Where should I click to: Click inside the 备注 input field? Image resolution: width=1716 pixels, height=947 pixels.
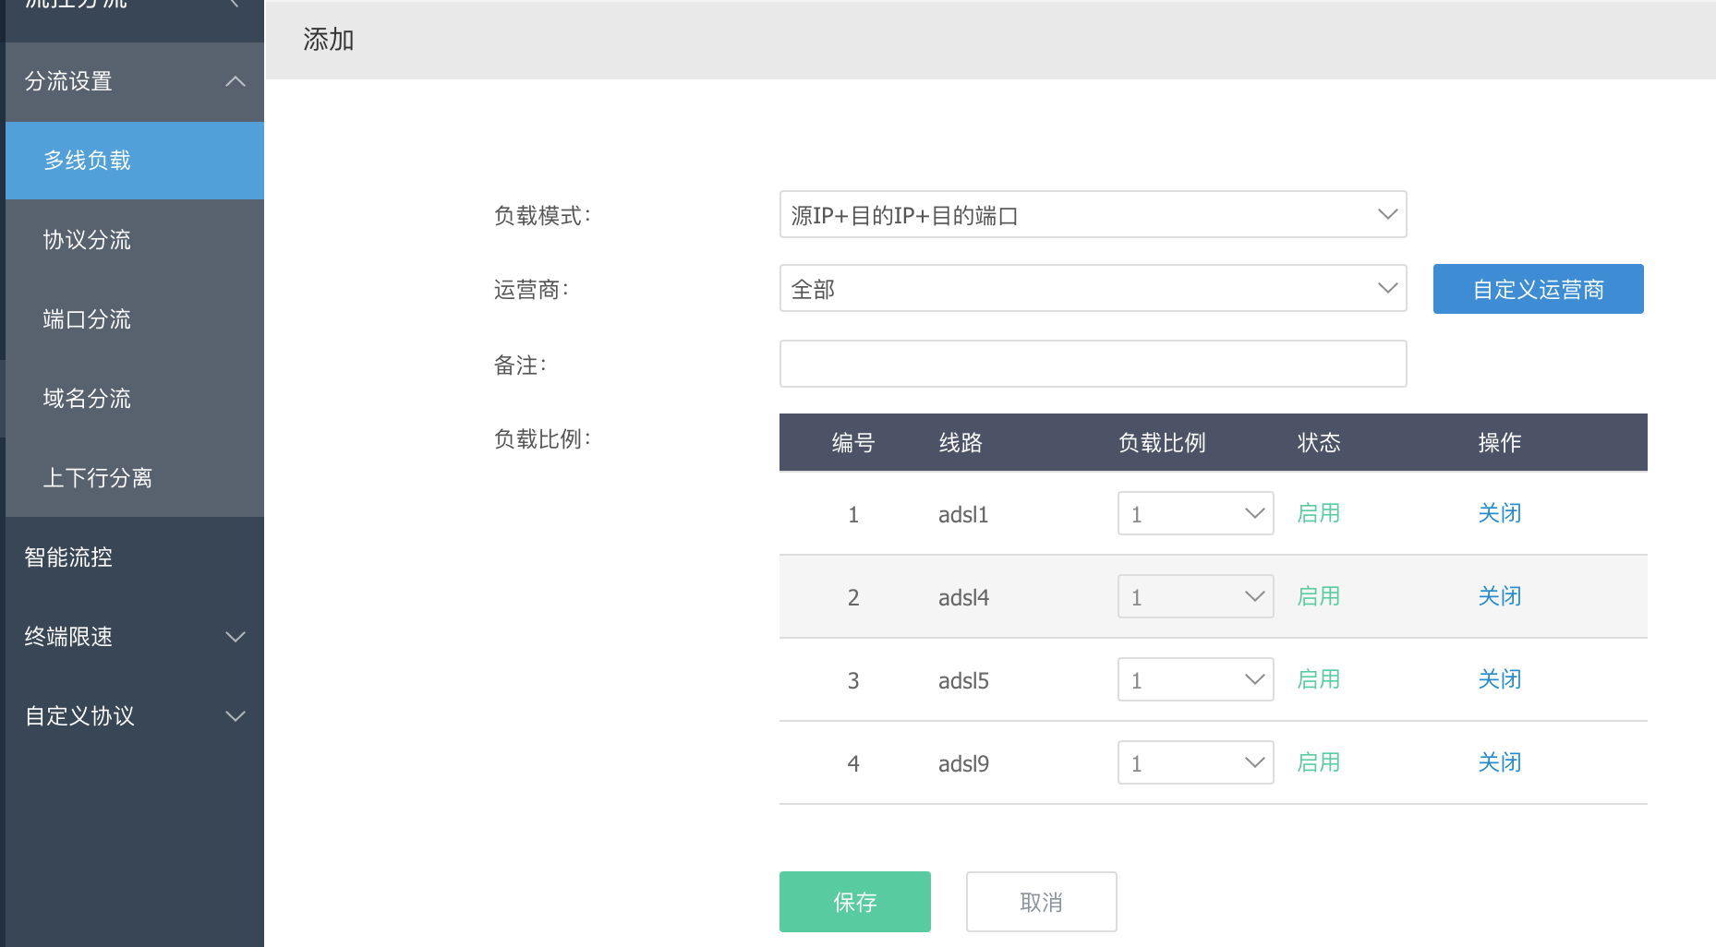coord(1093,364)
